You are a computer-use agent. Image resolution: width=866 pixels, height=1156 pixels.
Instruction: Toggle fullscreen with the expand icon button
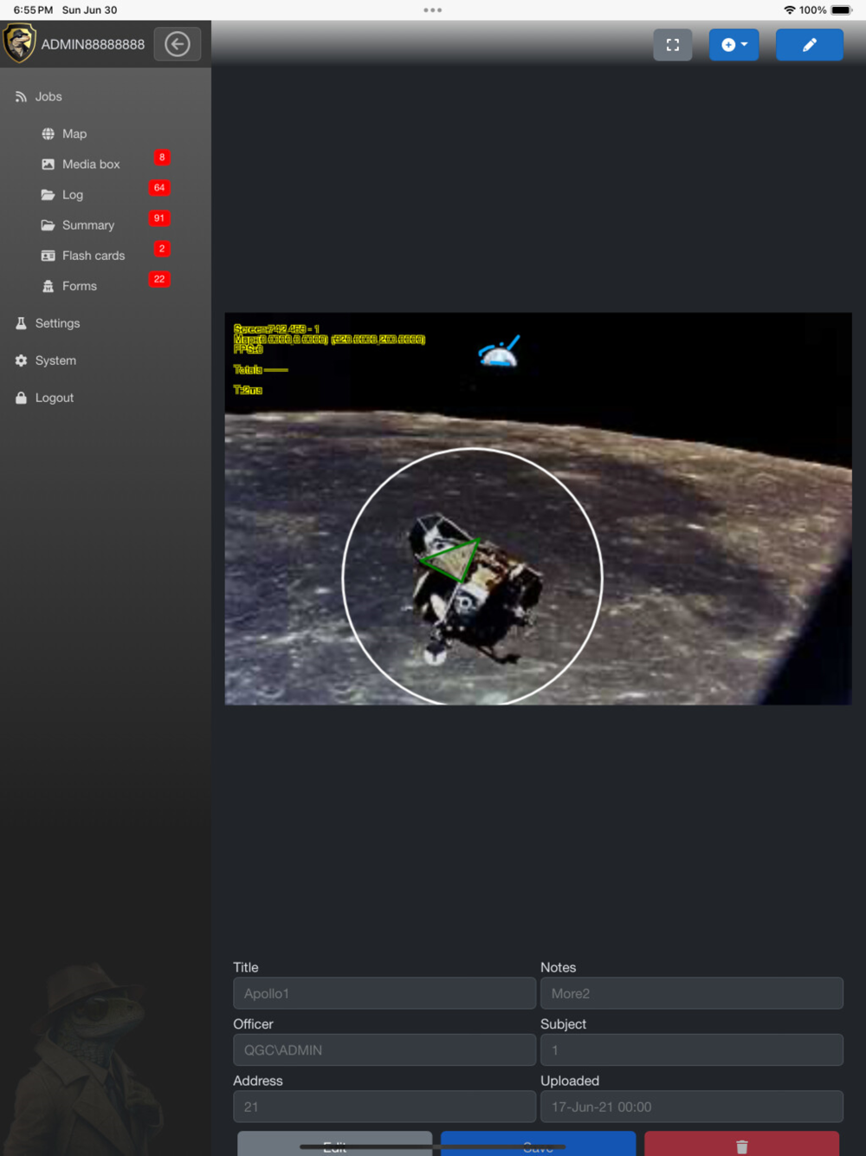pos(673,45)
